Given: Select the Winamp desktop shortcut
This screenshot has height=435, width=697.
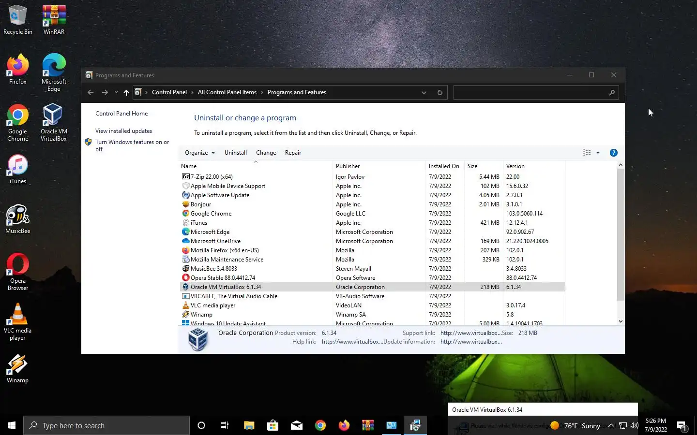Looking at the screenshot, I should tap(18, 369).
